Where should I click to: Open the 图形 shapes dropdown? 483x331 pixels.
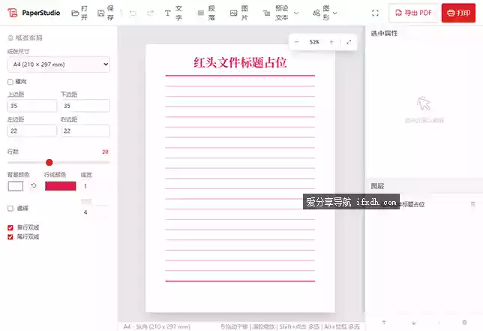click(325, 13)
